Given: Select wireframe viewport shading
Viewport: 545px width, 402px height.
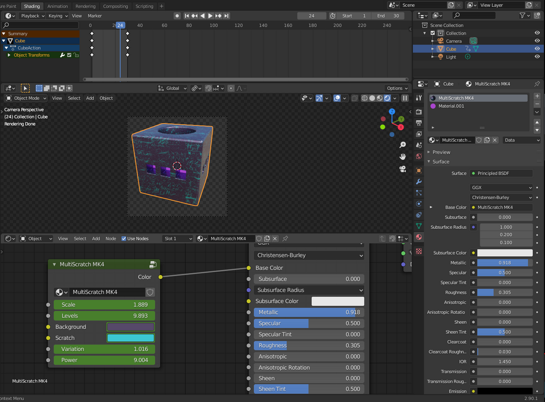Looking at the screenshot, I should coord(364,98).
